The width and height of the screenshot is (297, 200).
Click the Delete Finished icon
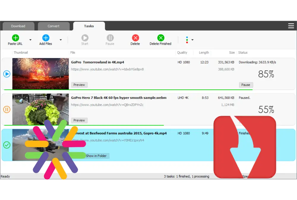pyautogui.click(x=161, y=38)
